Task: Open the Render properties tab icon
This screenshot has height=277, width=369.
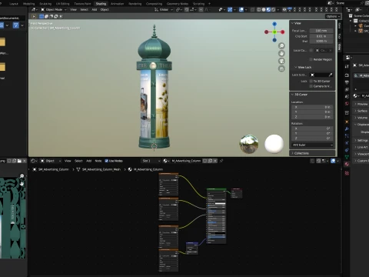Action: (347, 75)
